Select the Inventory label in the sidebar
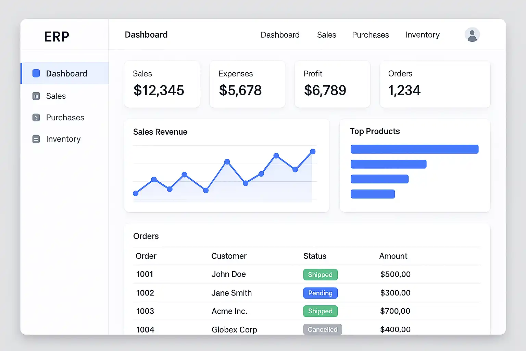 (x=63, y=139)
